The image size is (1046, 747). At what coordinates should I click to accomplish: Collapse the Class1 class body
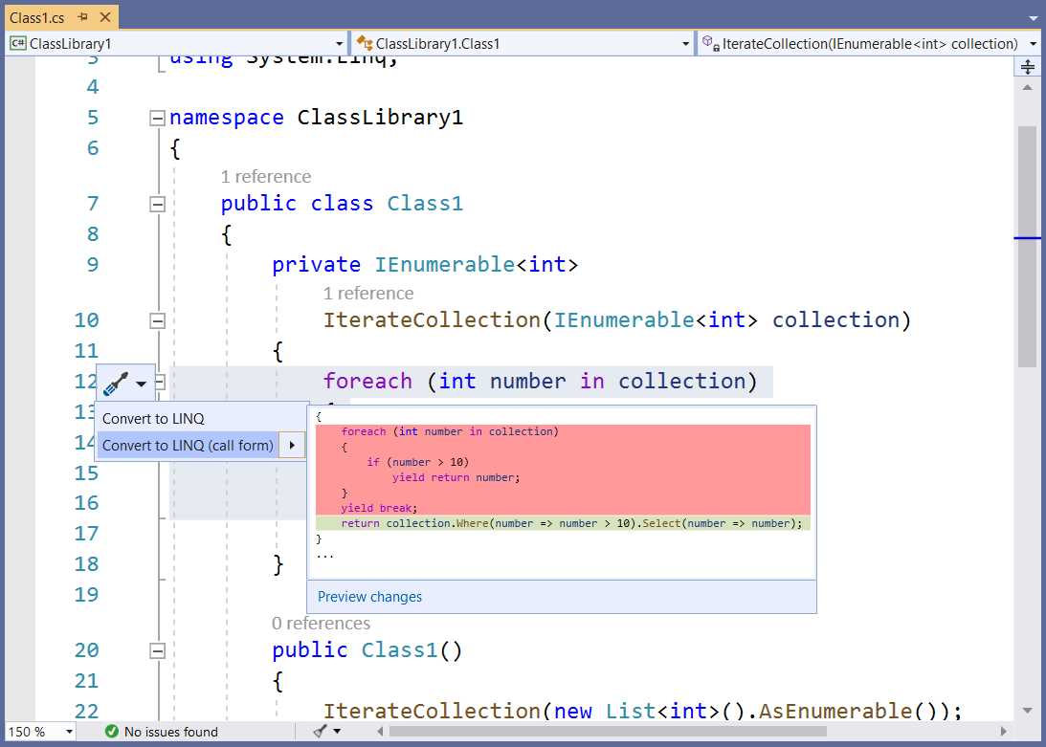[x=156, y=203]
